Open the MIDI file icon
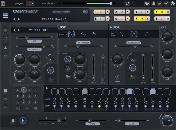Image resolution: width=176 pixels, height=130 pixels. point(3,3)
